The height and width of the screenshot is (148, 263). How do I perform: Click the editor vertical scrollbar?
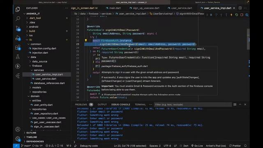(248, 39)
